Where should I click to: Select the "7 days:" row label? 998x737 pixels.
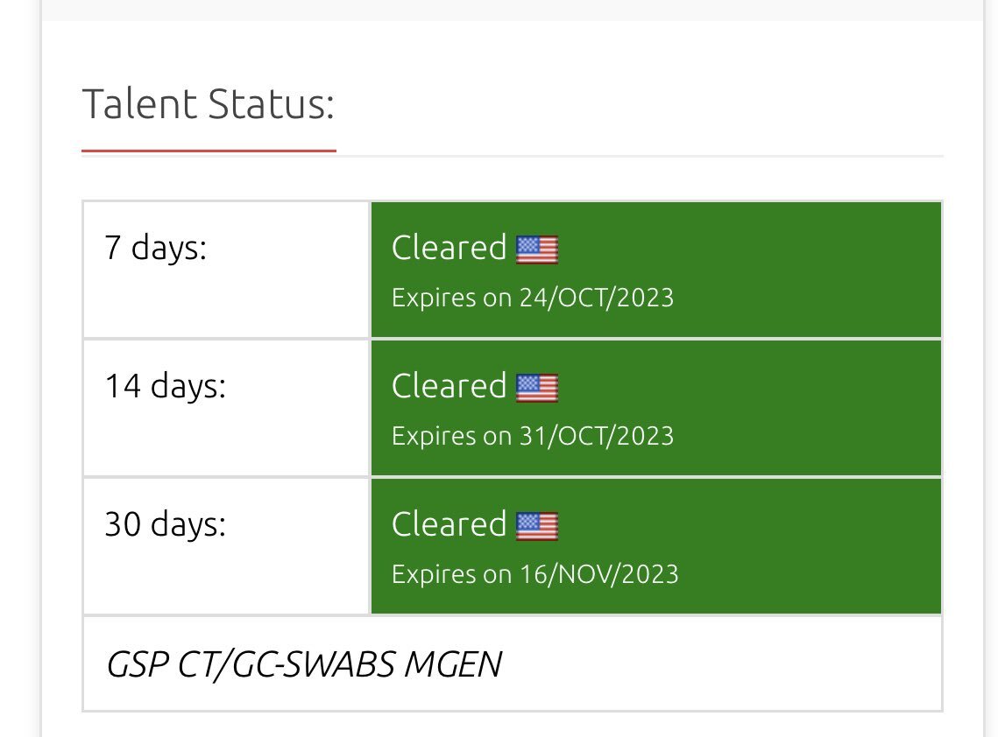click(x=156, y=248)
